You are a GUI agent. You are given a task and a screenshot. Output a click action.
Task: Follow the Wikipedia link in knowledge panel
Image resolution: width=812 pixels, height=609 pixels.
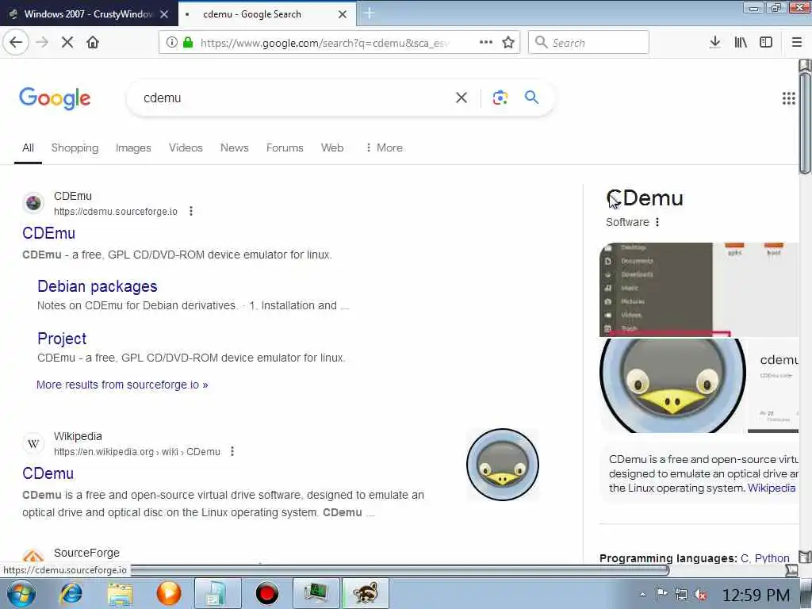point(771,488)
